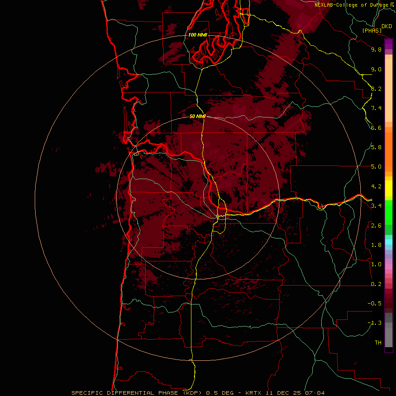The height and width of the screenshot is (396, 396).
Task: Click the 50 NMI range ring label
Action: tap(198, 116)
